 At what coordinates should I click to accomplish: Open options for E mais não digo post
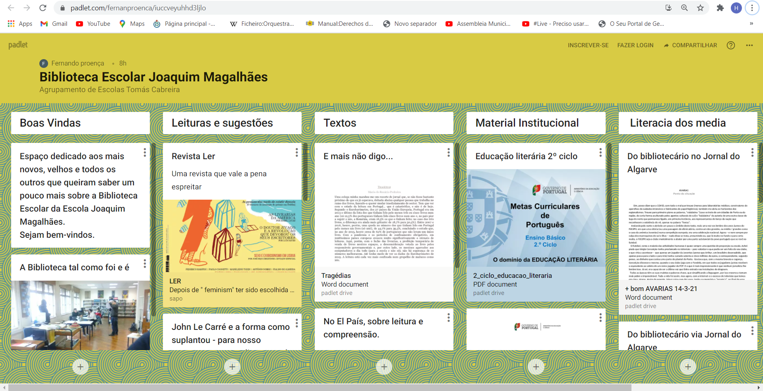(x=448, y=152)
